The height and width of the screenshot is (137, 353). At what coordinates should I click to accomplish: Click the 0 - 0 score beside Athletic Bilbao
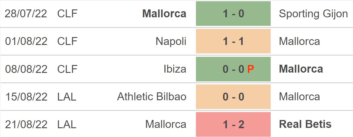(233, 97)
